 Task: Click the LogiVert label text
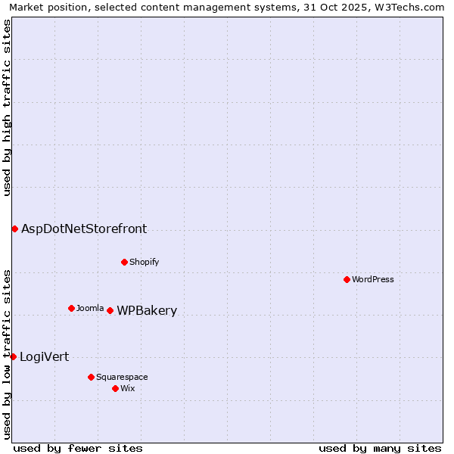point(44,356)
